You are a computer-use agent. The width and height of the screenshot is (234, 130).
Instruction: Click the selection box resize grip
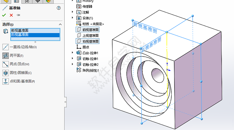coord(35,42)
